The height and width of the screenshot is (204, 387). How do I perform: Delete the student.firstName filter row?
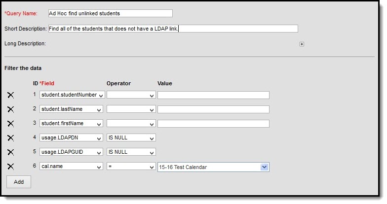[10, 124]
